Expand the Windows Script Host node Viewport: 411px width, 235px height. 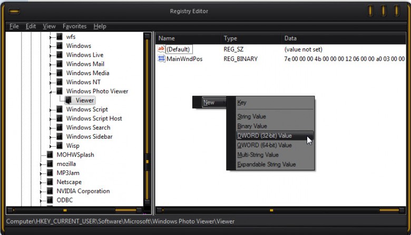tap(51, 119)
